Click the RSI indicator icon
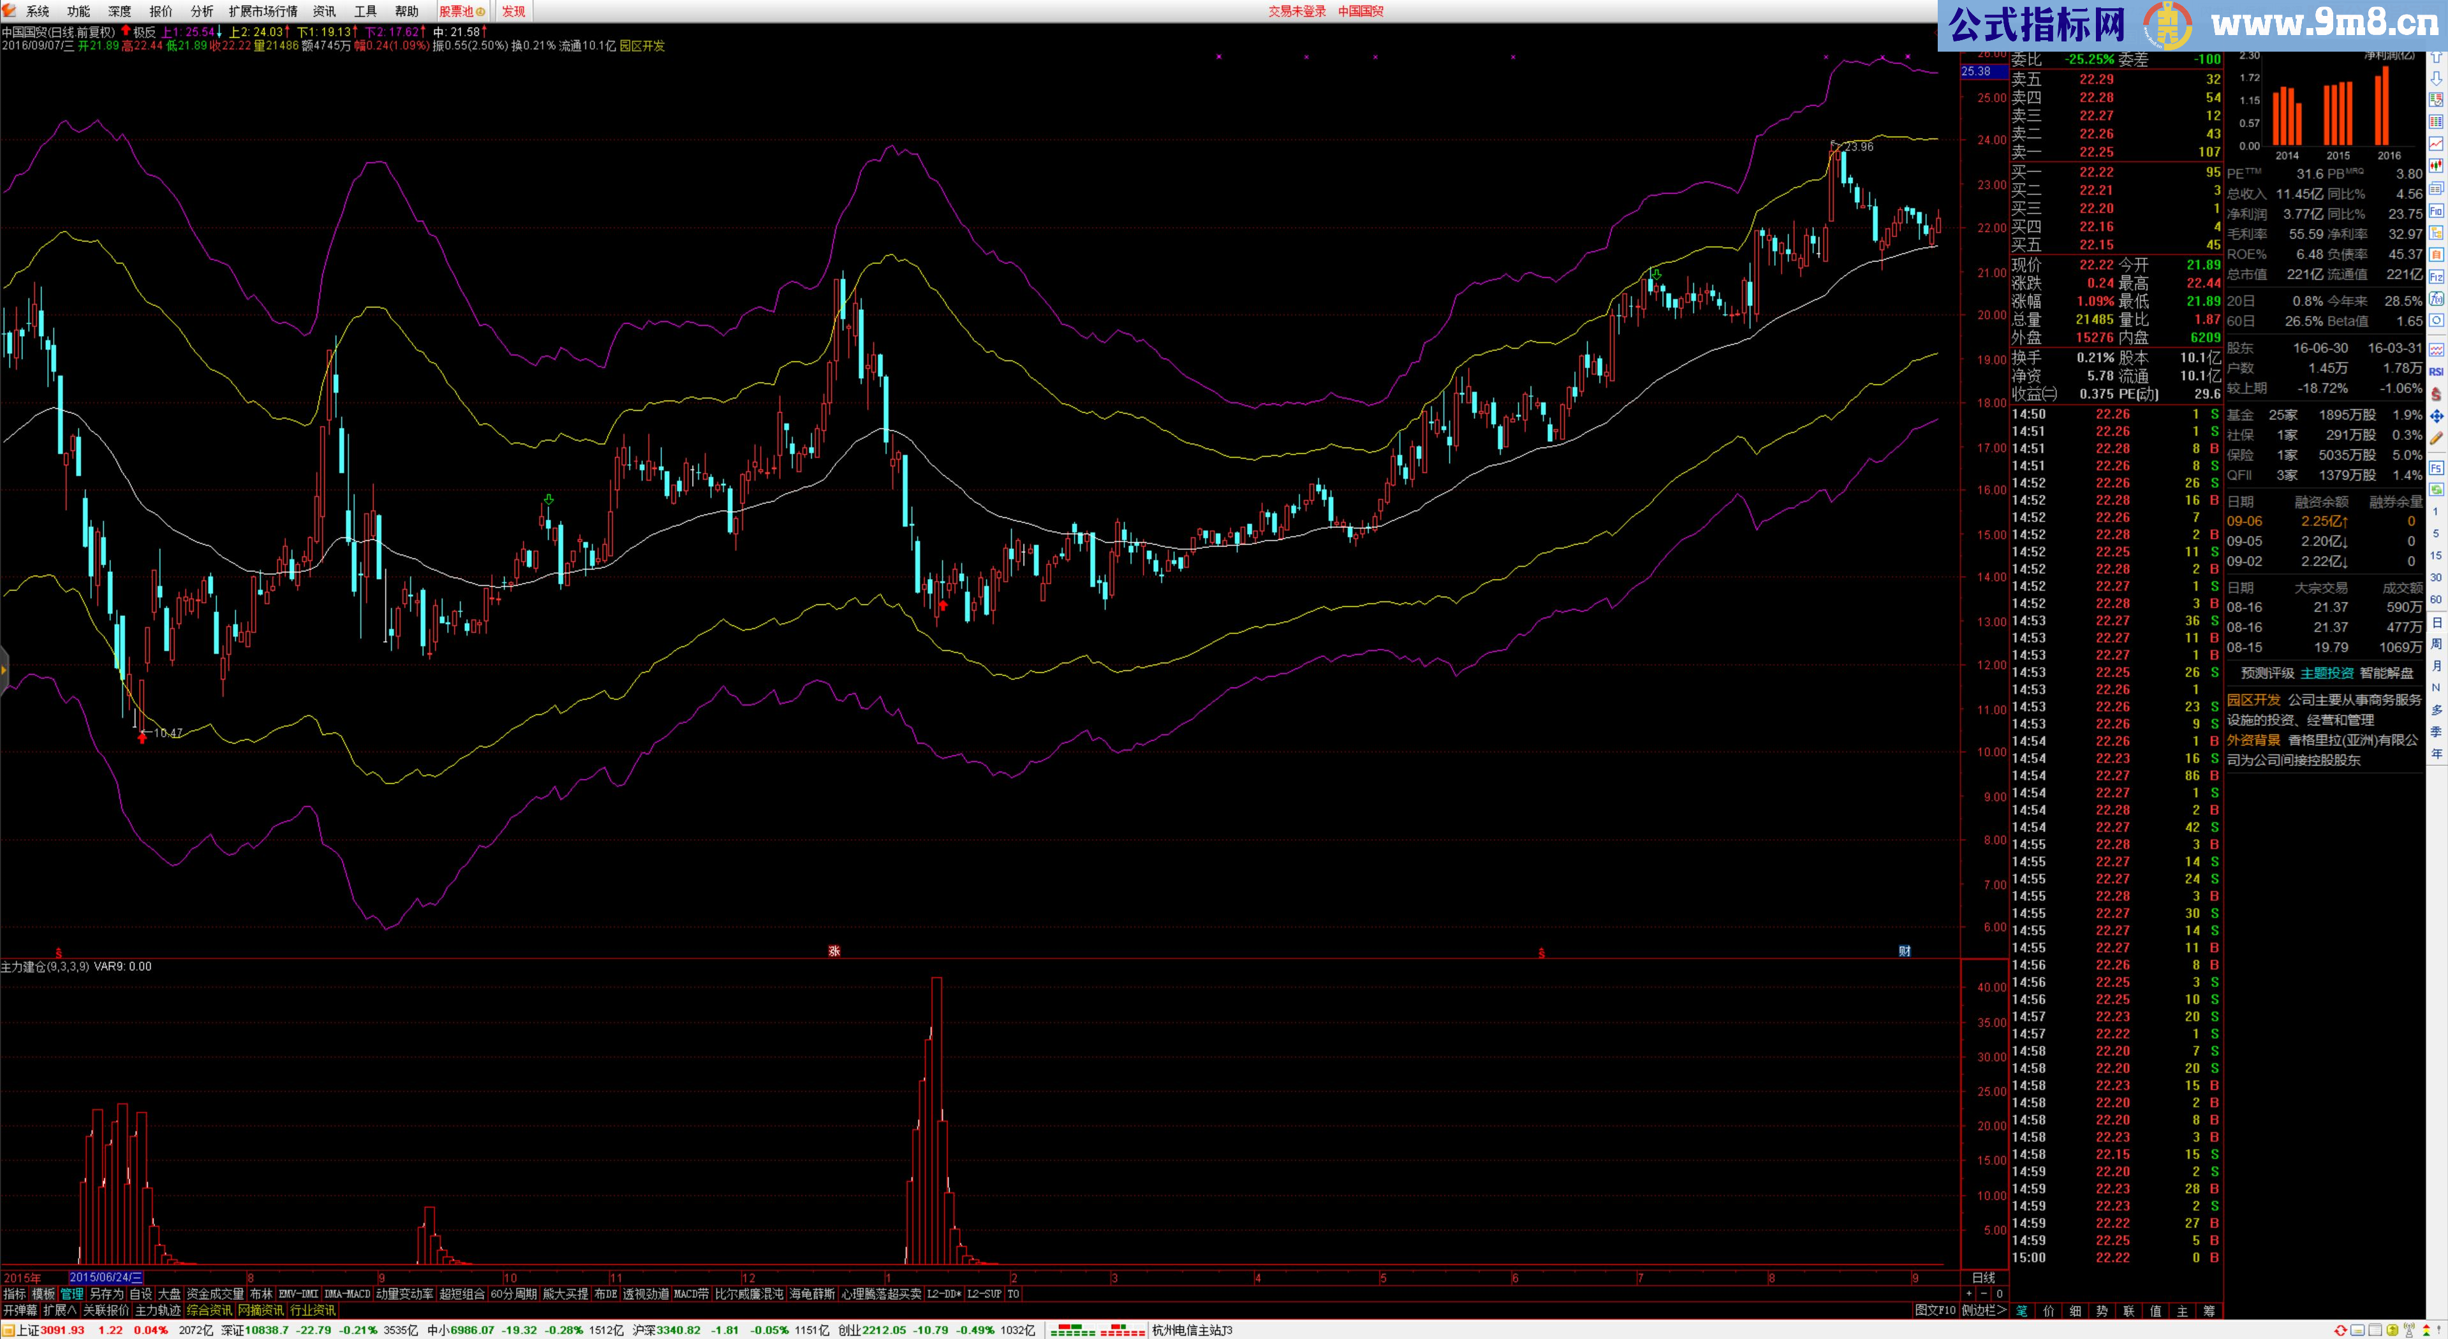This screenshot has width=2448, height=1339. 2437,372
